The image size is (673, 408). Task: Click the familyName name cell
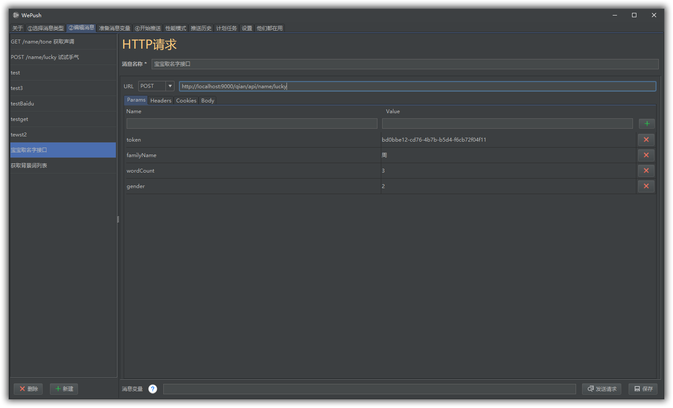pyautogui.click(x=253, y=155)
